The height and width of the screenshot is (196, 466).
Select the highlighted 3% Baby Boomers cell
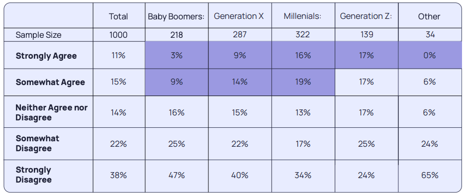click(x=177, y=55)
